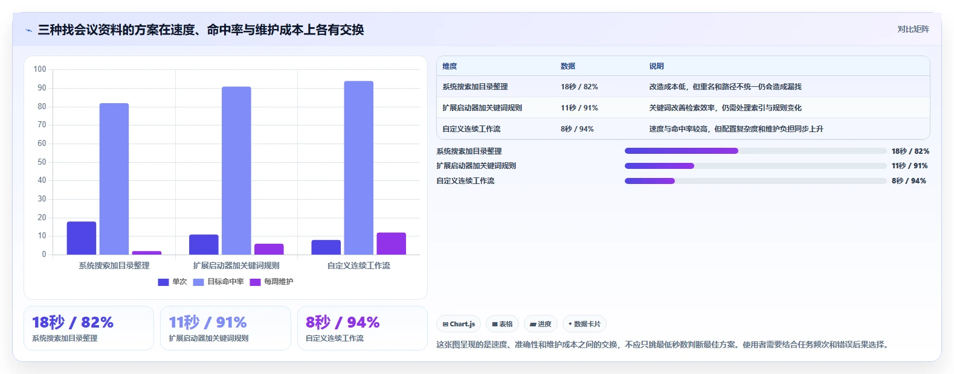
Task: Click the 目标命中率 bar for 自定义连续工作流
Action: (x=359, y=168)
